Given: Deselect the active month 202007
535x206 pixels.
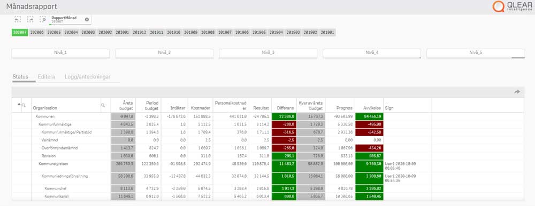Looking at the screenshot, I should click(20, 33).
